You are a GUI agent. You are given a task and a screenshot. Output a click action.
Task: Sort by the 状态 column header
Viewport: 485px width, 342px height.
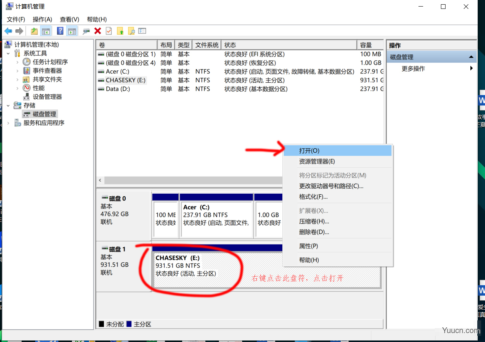pos(289,45)
